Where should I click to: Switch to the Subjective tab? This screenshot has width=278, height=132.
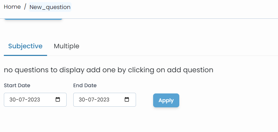pyautogui.click(x=25, y=46)
